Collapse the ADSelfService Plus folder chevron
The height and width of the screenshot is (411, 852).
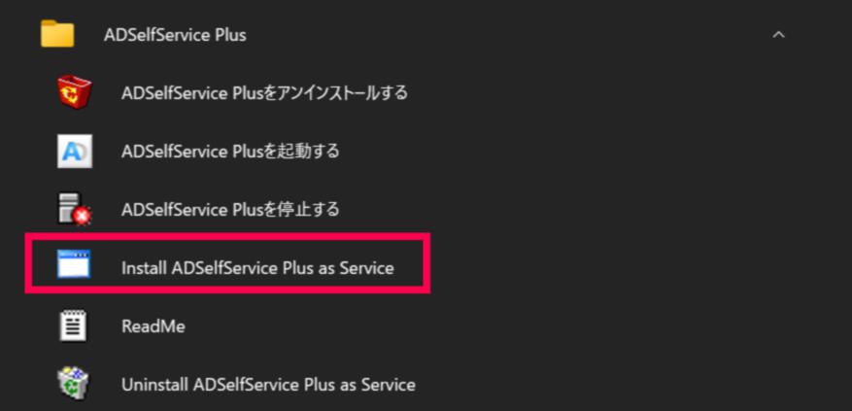point(777,35)
